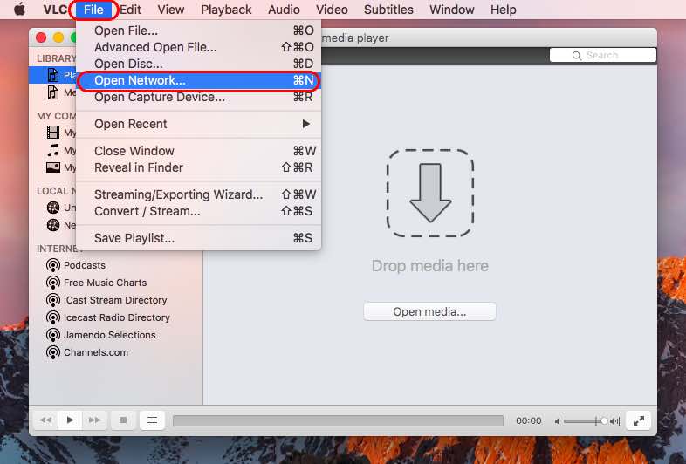Open the Subtitles menu
The image size is (686, 464).
(388, 10)
